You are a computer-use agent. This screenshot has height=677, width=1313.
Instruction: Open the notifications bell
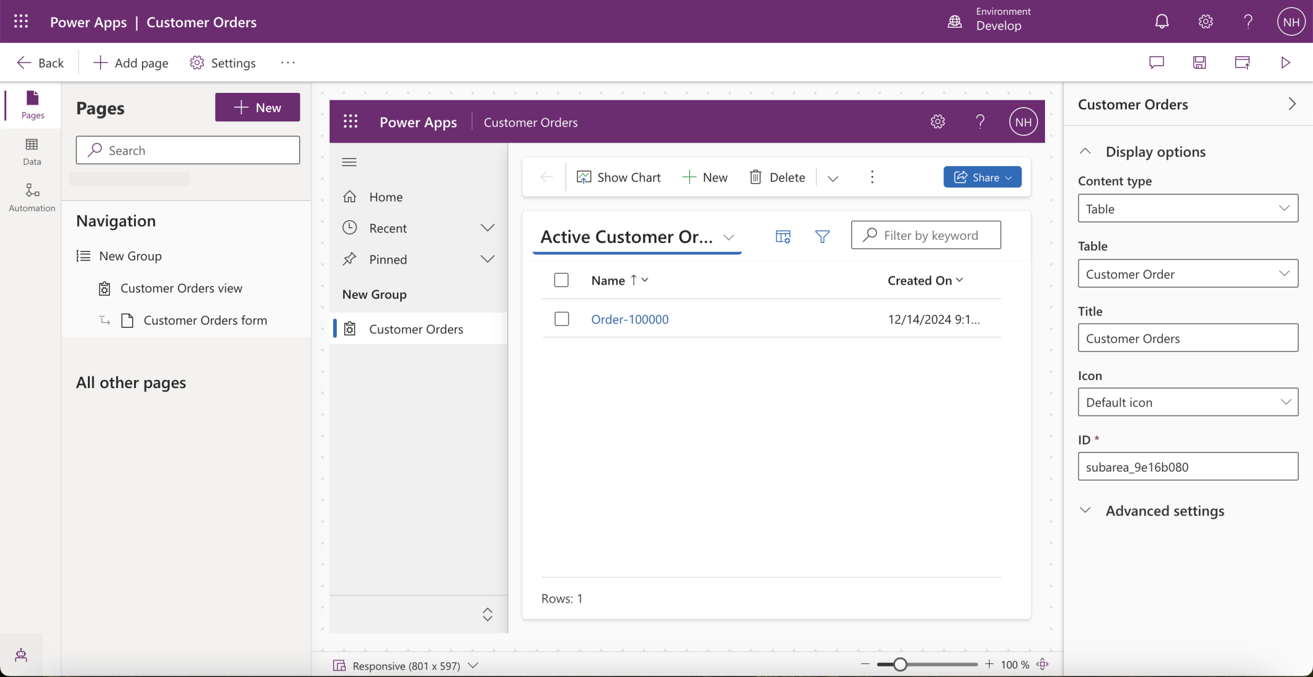coord(1161,22)
